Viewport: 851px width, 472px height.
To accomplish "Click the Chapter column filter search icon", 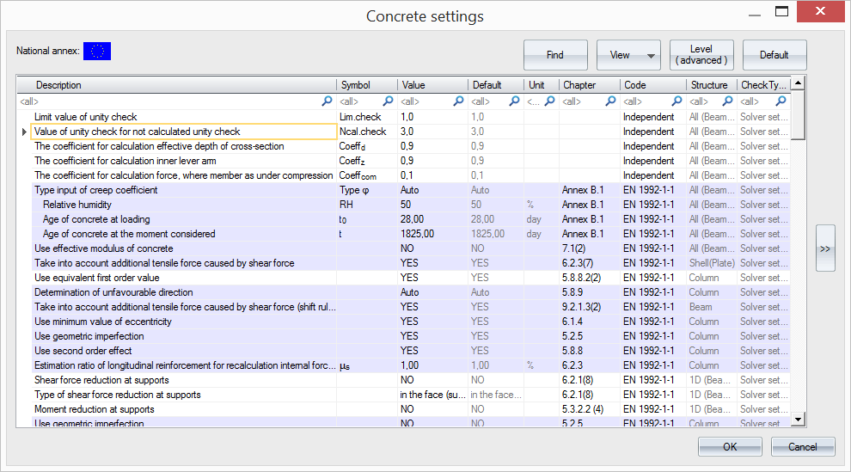I will click(610, 101).
